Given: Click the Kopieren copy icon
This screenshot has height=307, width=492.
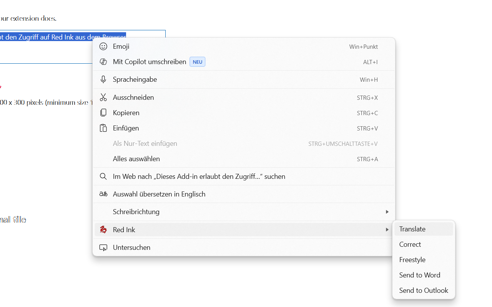Looking at the screenshot, I should coord(103,113).
